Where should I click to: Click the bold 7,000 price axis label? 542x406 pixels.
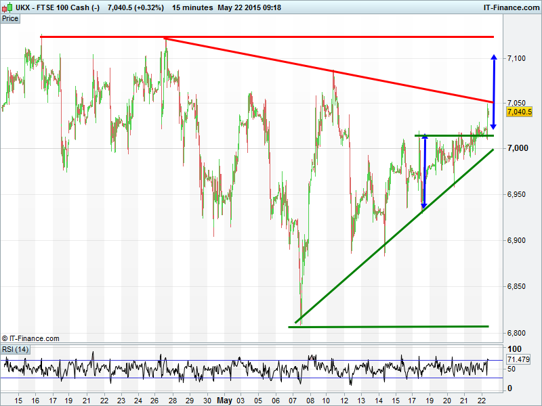click(518, 148)
